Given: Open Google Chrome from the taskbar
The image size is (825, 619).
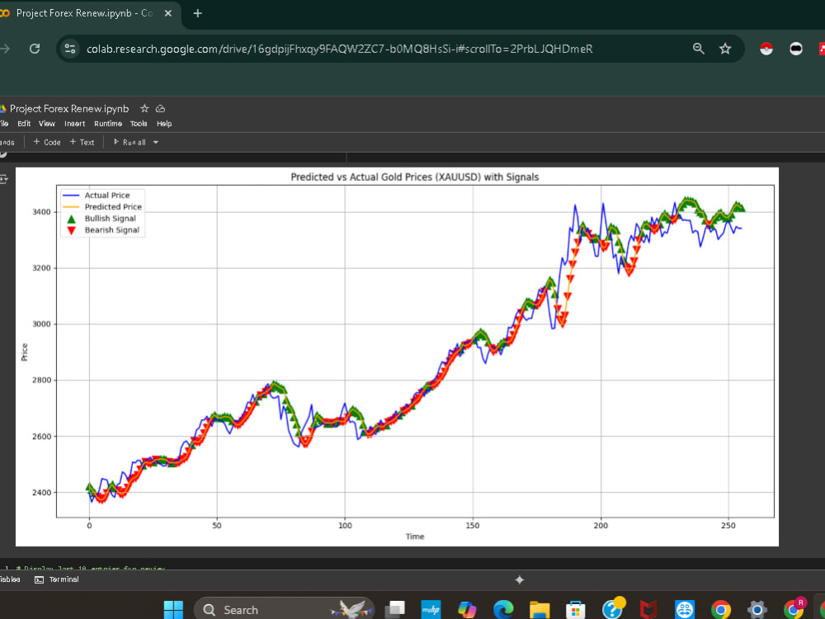Looking at the screenshot, I should click(x=721, y=610).
